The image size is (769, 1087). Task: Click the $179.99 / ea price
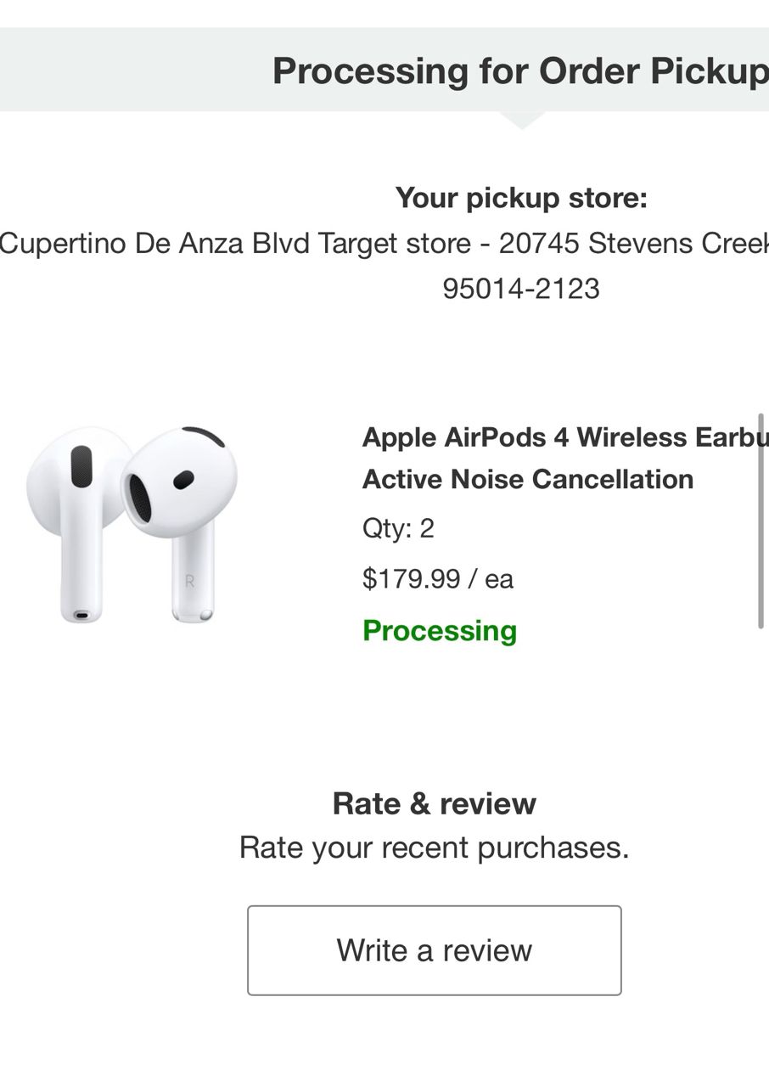[437, 579]
